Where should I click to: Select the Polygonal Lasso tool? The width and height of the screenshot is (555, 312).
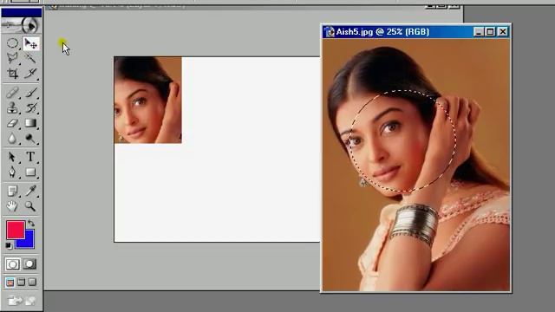12,58
